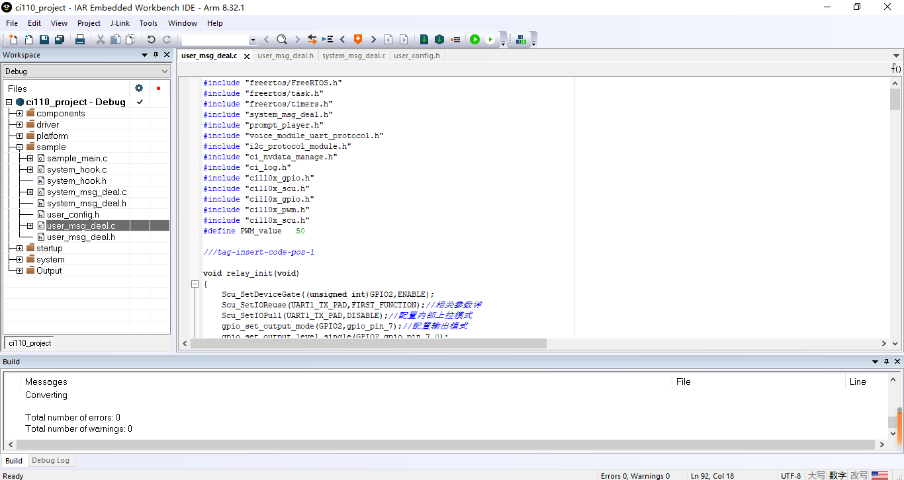Switch to Debug Log tab
The height and width of the screenshot is (480, 904).
tap(50, 460)
